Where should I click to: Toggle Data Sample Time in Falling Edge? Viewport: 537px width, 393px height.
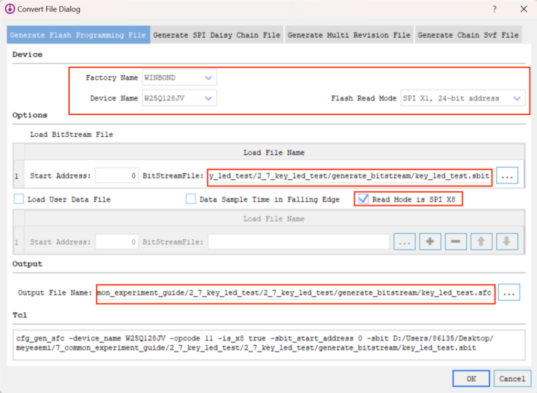click(x=191, y=199)
